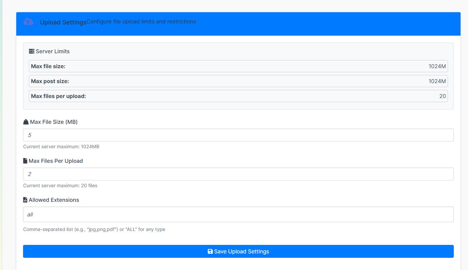Click the file icon beside Max Files Per Upload
The width and height of the screenshot is (468, 270).
click(x=25, y=161)
